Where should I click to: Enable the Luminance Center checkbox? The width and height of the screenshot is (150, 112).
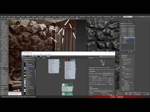pos(123,63)
